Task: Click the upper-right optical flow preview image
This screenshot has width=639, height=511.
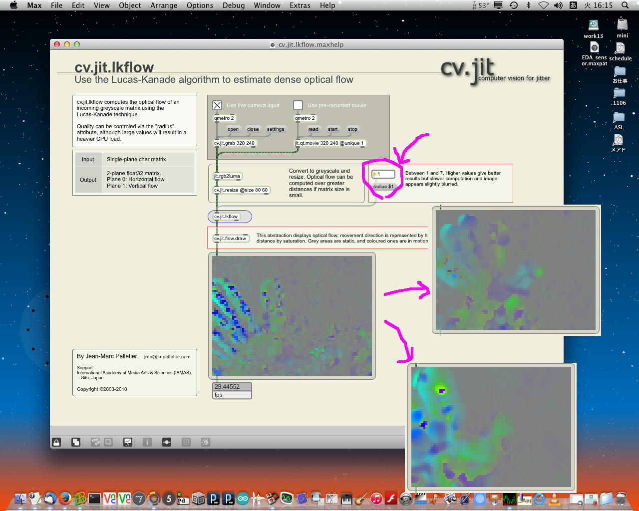Action: 516,270
